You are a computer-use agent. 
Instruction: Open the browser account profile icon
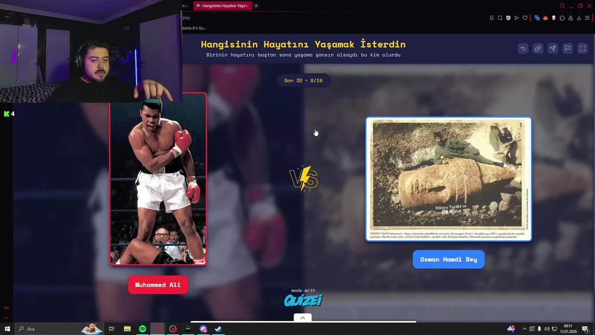pyautogui.click(x=570, y=18)
